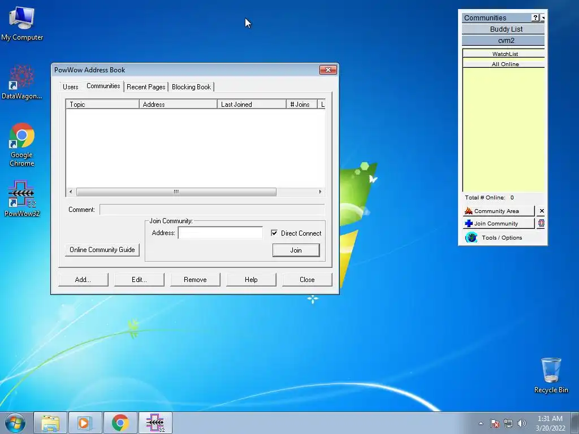Open the My Computer desktop icon
This screenshot has height=434, width=579.
(22, 24)
